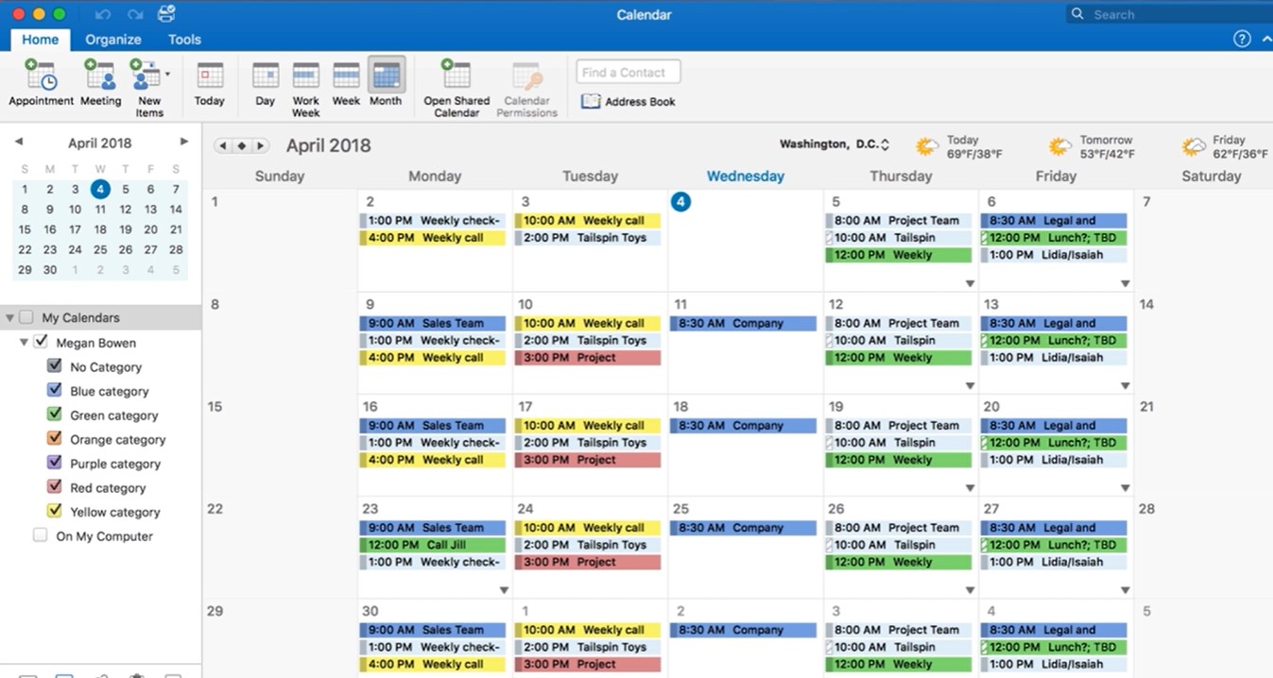
Task: Click the Undo arrow in title bar
Action: point(103,14)
